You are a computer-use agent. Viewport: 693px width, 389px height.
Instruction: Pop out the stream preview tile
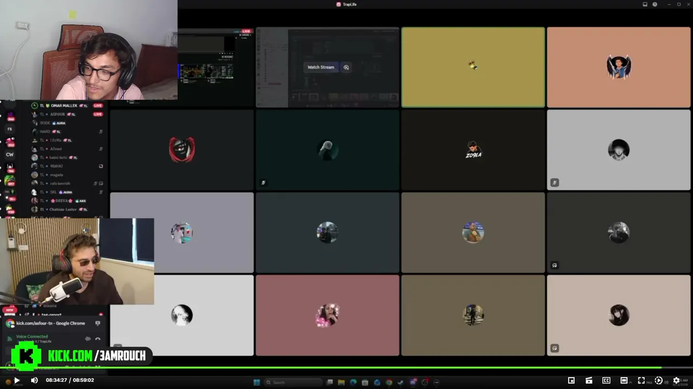tap(346, 67)
